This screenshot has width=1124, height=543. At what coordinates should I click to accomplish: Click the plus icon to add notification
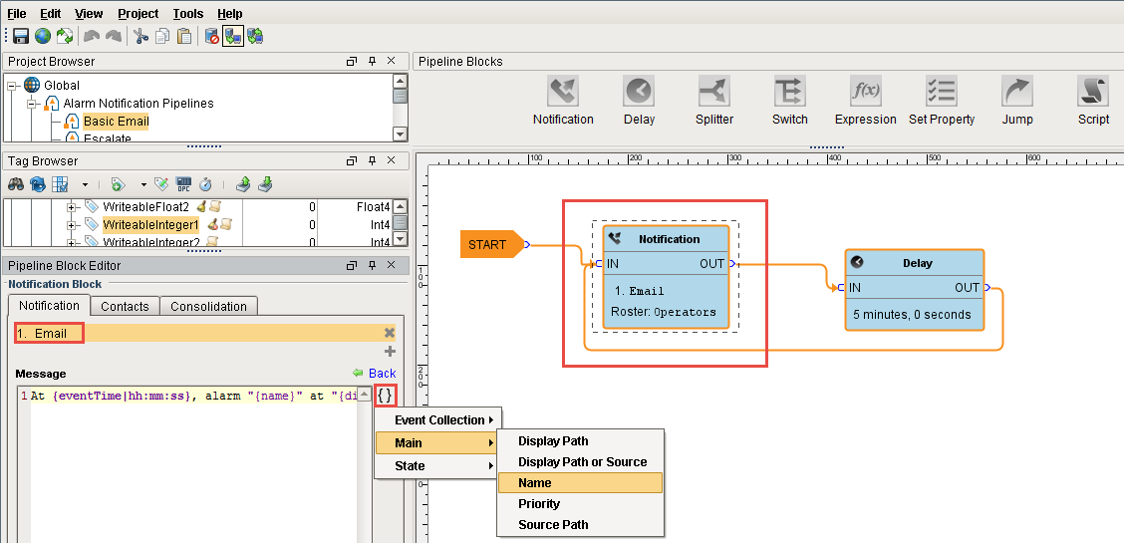coord(390,351)
